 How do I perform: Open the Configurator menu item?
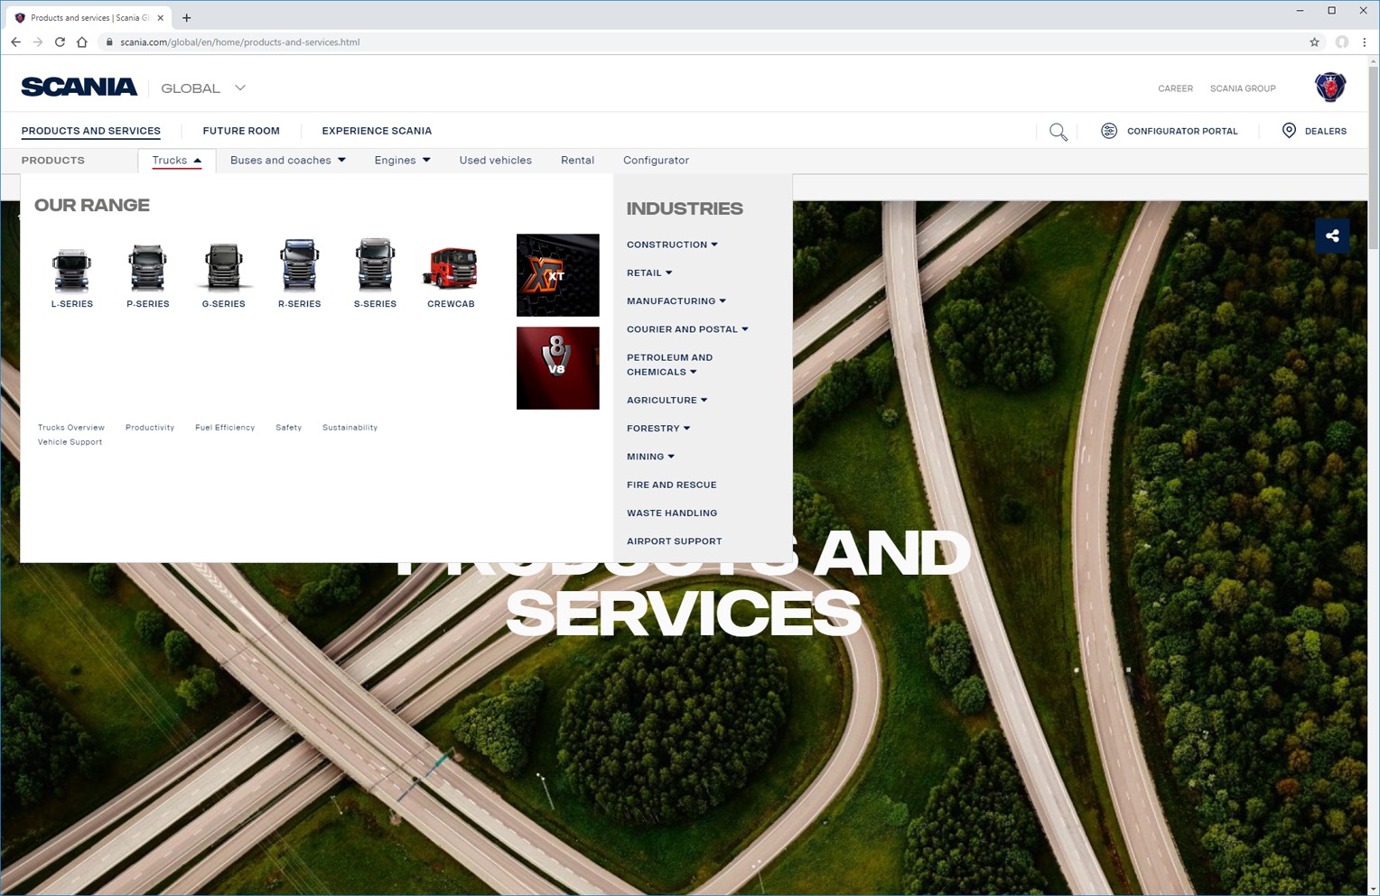click(x=656, y=161)
